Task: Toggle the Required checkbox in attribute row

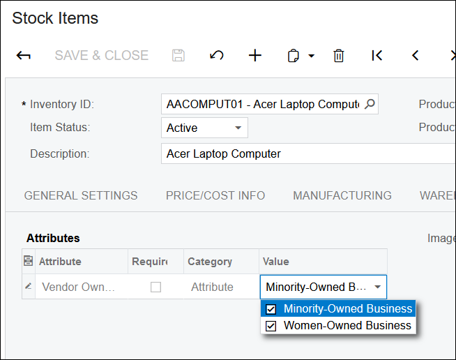Action: coord(156,287)
